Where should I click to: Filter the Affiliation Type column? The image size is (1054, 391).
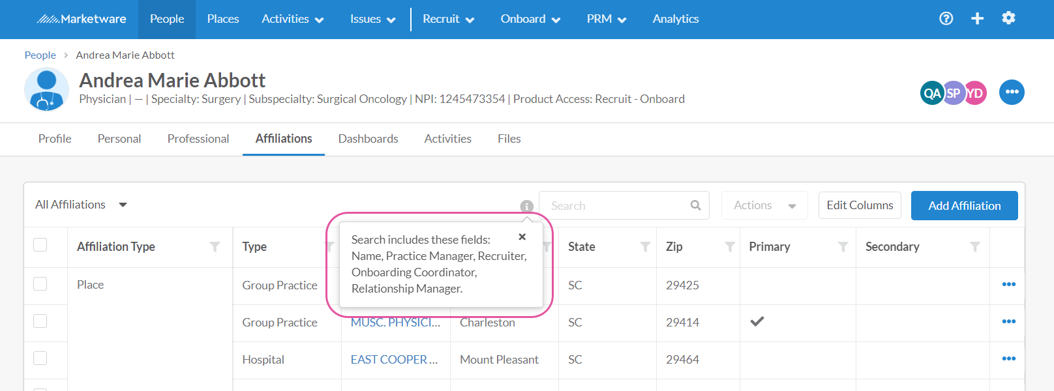[x=215, y=246]
